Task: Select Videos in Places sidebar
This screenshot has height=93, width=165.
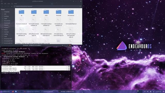Action: coord(6,30)
